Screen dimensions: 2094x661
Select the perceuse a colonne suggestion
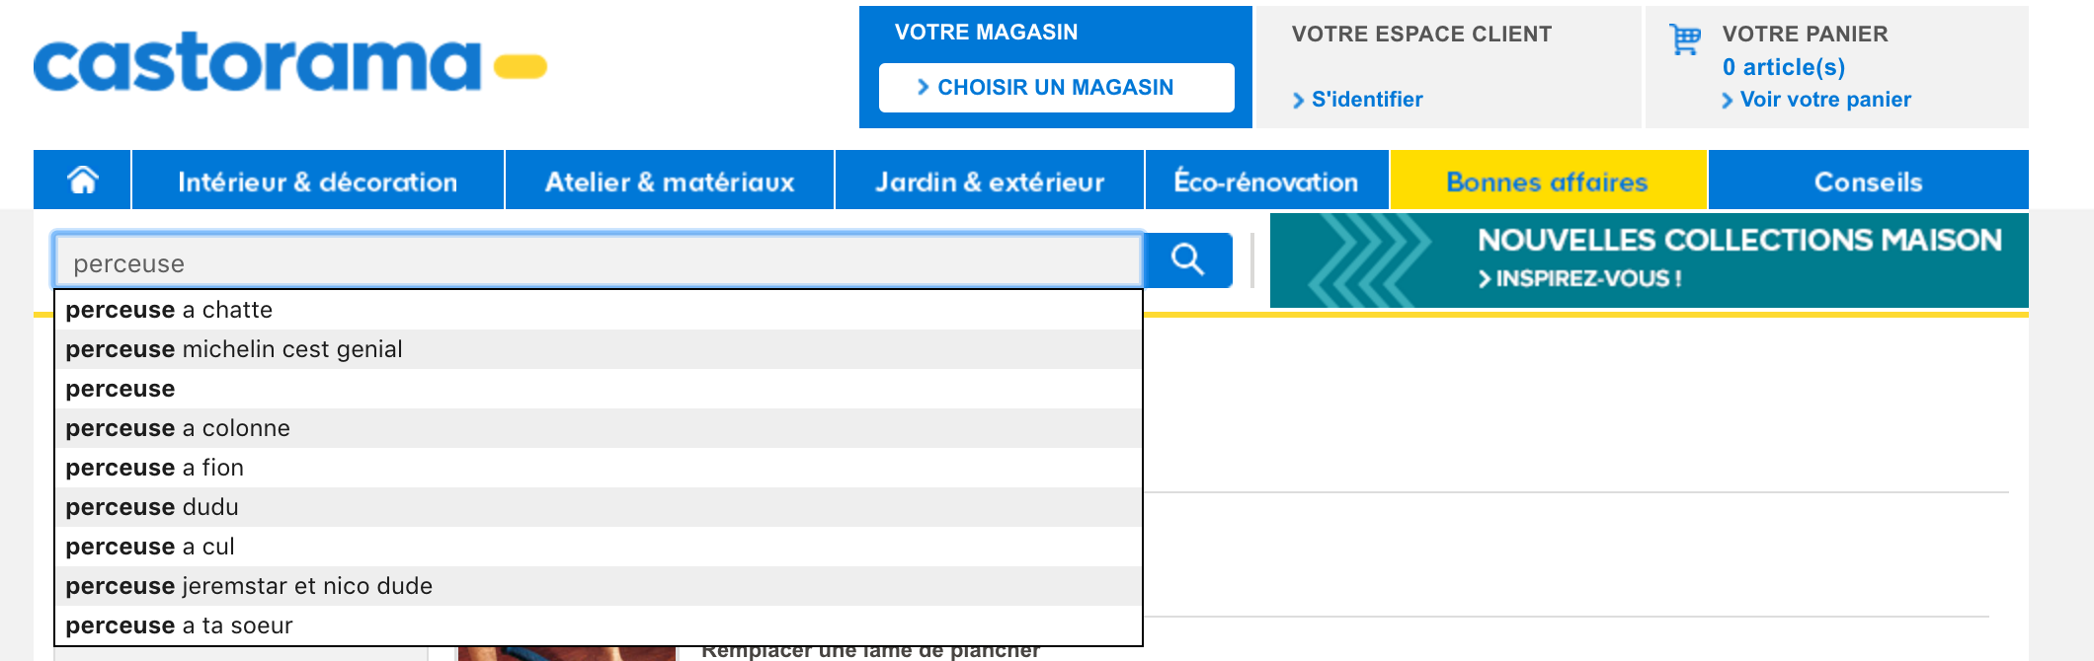(x=178, y=428)
